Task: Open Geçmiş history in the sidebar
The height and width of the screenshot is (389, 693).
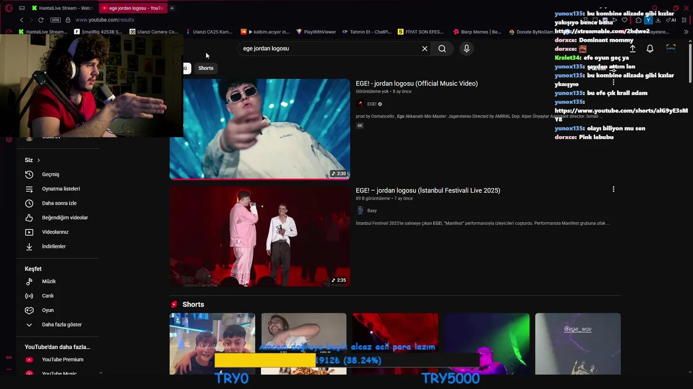Action: click(x=57, y=175)
